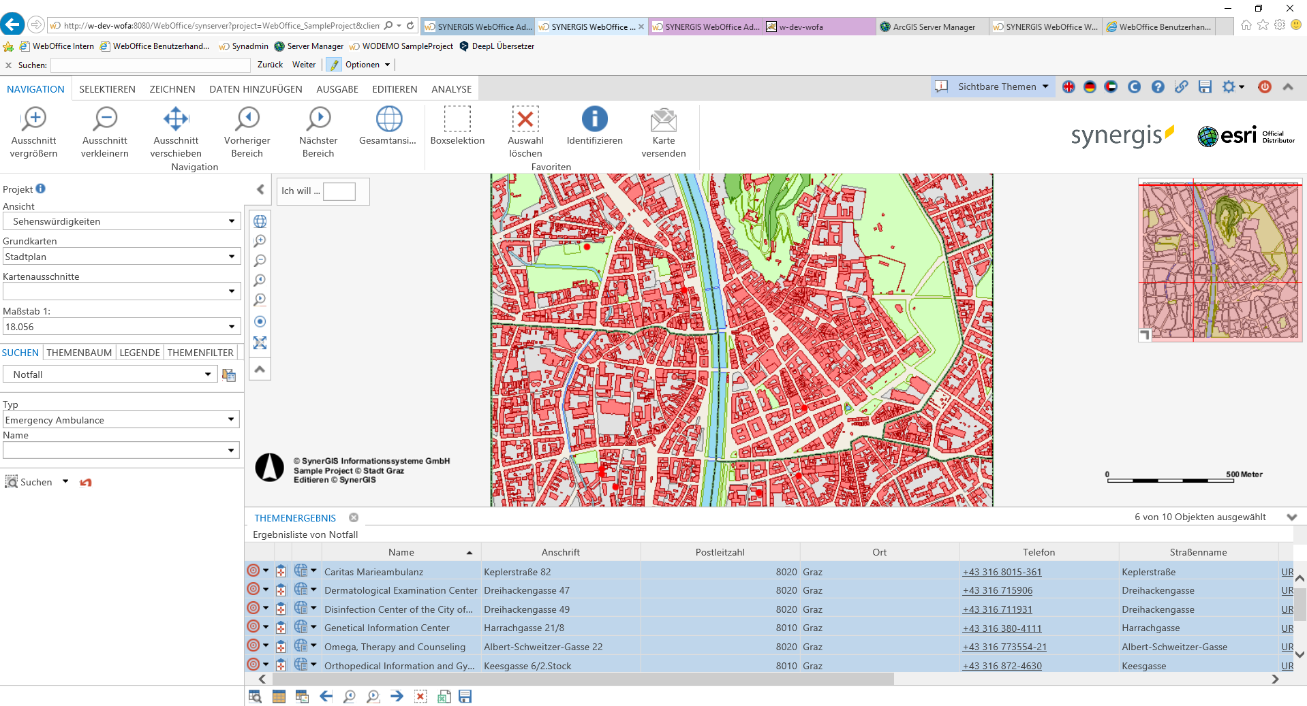Collapse the left panel with the arrow
Screen dimensions: 1307x706
[260, 189]
